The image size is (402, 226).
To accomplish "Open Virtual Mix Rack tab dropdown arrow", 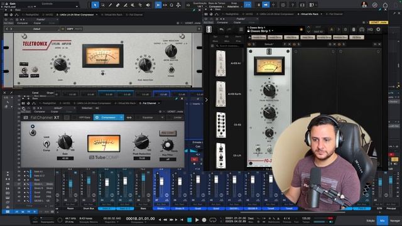I will 321,14.
